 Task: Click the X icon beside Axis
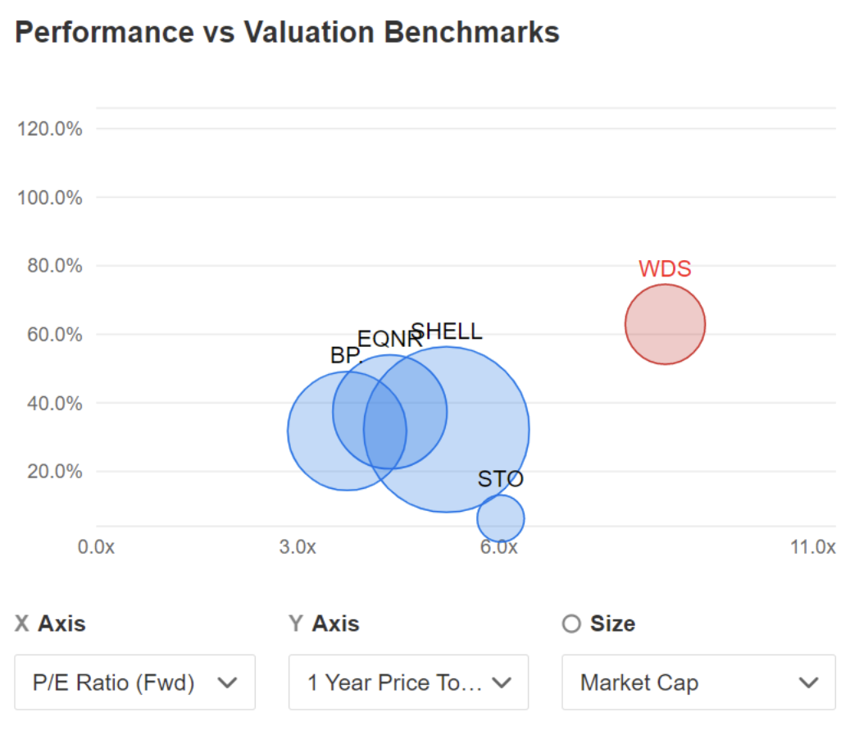[x=22, y=624]
